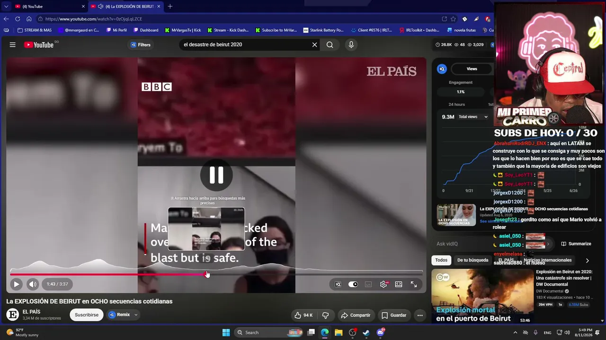Viewport: 606px width, 340px height.
Task: Show hidden system tray icons
Action: (515, 332)
